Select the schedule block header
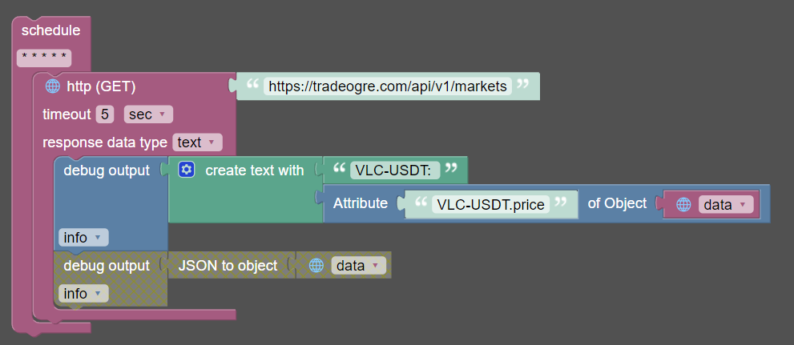The height and width of the screenshot is (345, 794). pos(50,30)
